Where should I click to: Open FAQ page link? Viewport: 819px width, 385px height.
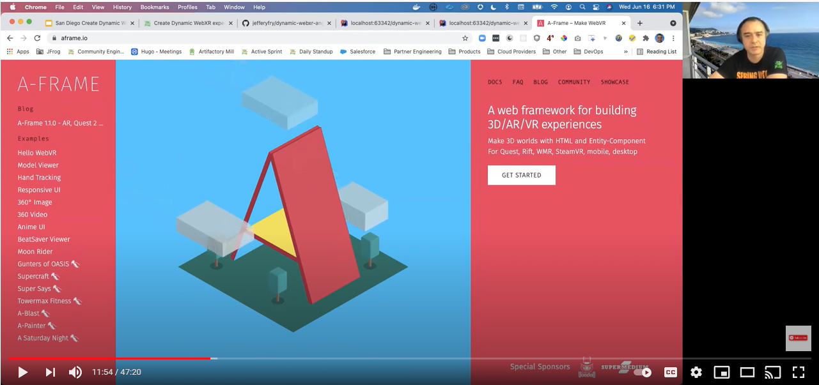[518, 82]
